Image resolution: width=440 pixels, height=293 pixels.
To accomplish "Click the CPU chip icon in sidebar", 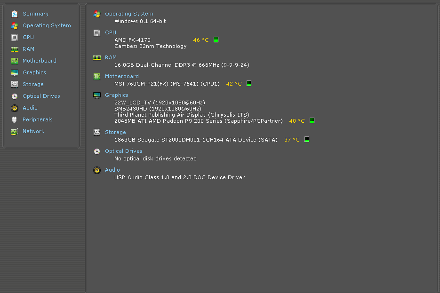I will click(15, 37).
